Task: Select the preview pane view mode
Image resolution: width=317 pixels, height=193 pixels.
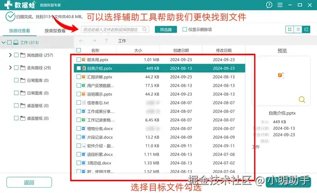Action: (x=306, y=29)
